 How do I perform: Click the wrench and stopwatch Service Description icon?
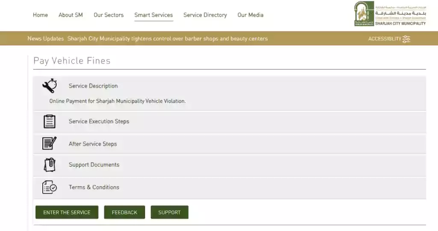point(50,86)
